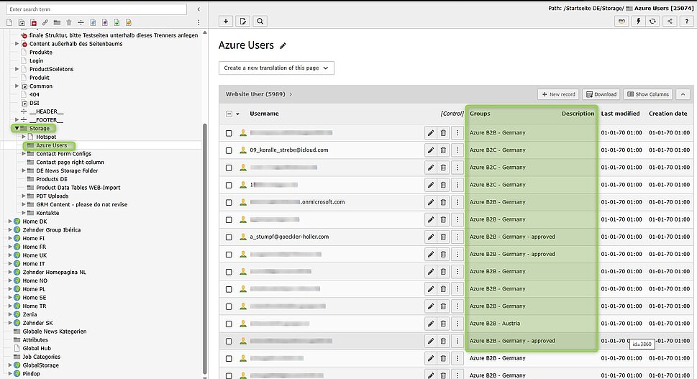Tick the checkbox for 09_koralle_strebe@icloud.com
The image size is (697, 379).
(x=229, y=150)
